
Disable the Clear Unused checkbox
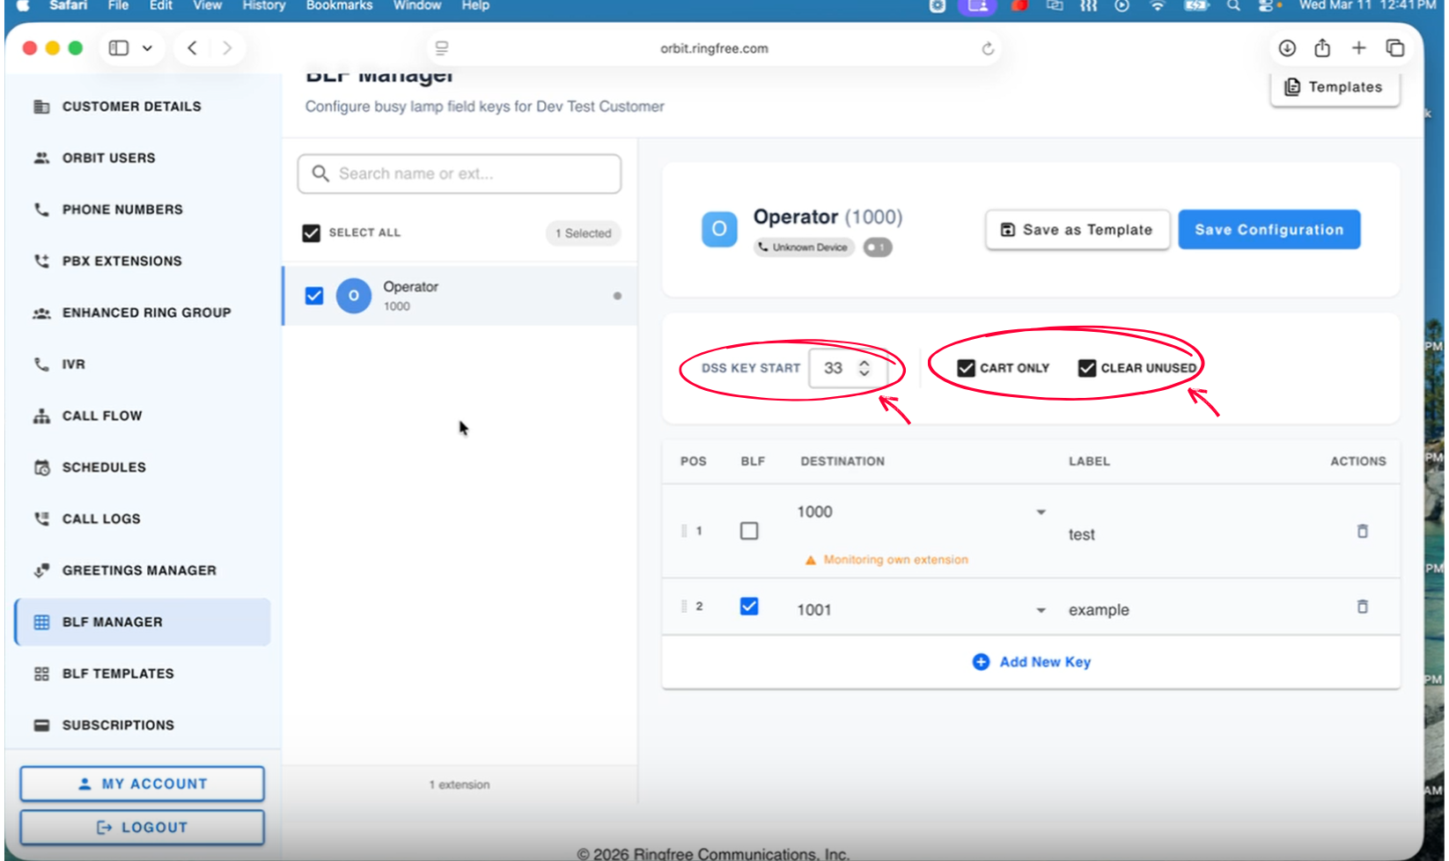1087,368
